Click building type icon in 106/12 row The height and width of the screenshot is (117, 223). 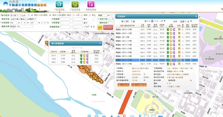coord(179,33)
